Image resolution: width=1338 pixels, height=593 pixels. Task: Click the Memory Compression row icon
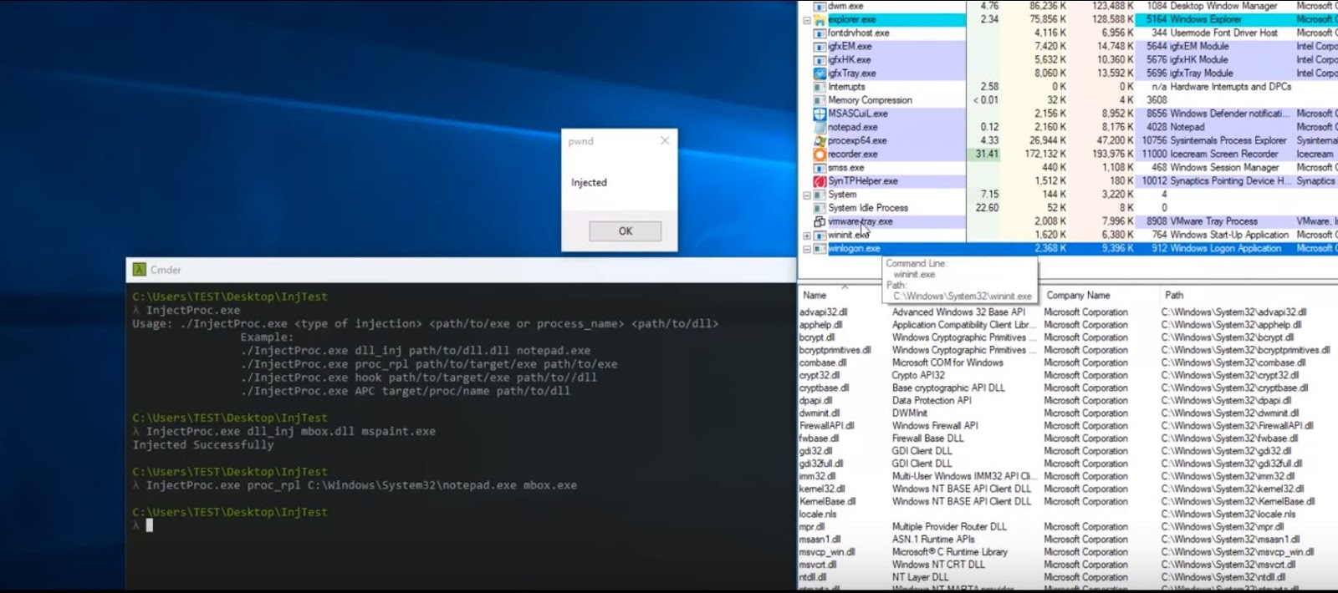pos(820,99)
